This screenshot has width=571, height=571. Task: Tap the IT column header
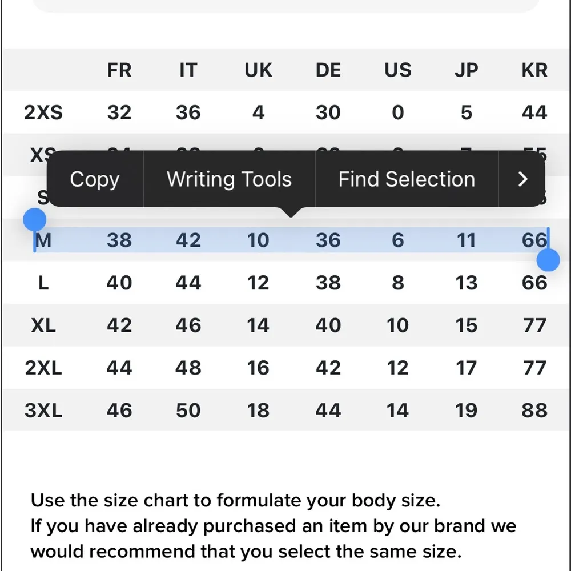(188, 70)
